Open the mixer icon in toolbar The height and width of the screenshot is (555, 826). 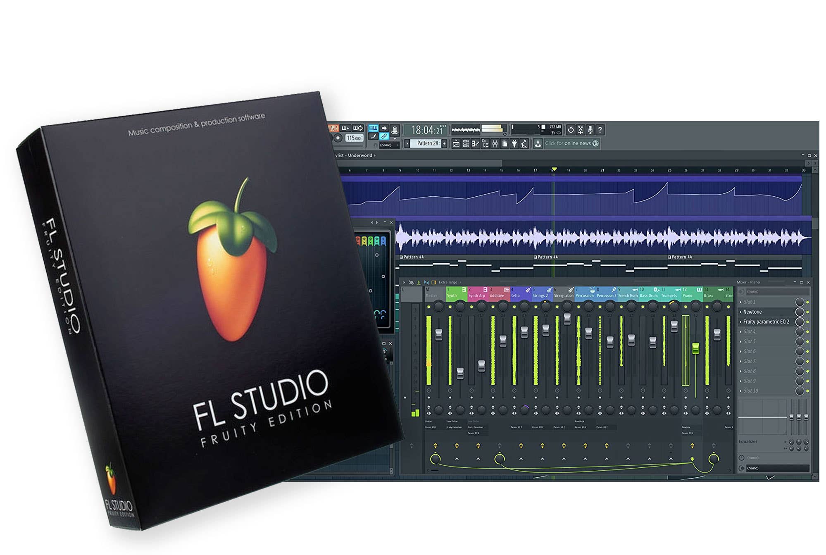click(x=495, y=143)
